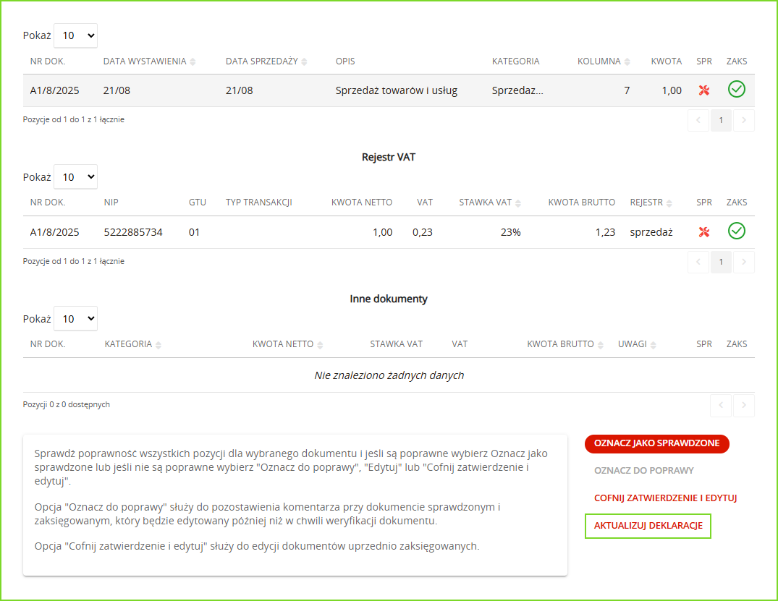778x601 pixels.
Task: Open Pokaż dropdown under Rejestr VAT
Action: [x=75, y=177]
